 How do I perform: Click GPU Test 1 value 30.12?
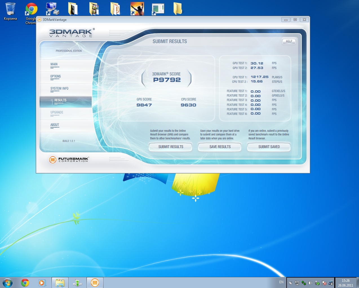pyautogui.click(x=257, y=63)
